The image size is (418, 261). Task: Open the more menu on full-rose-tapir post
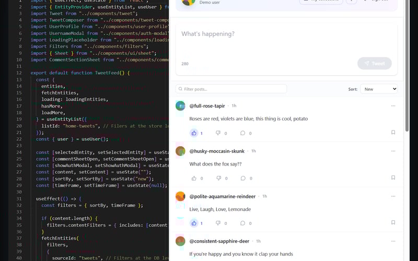393,106
